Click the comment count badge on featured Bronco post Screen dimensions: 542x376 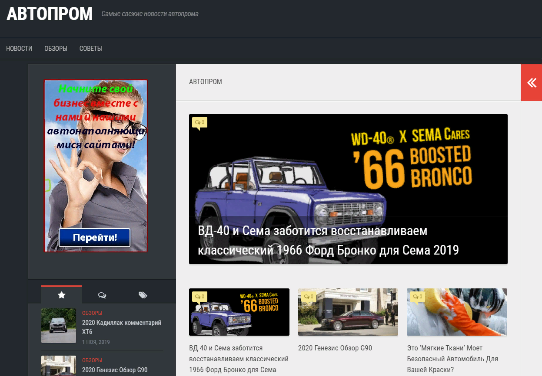pyautogui.click(x=200, y=122)
